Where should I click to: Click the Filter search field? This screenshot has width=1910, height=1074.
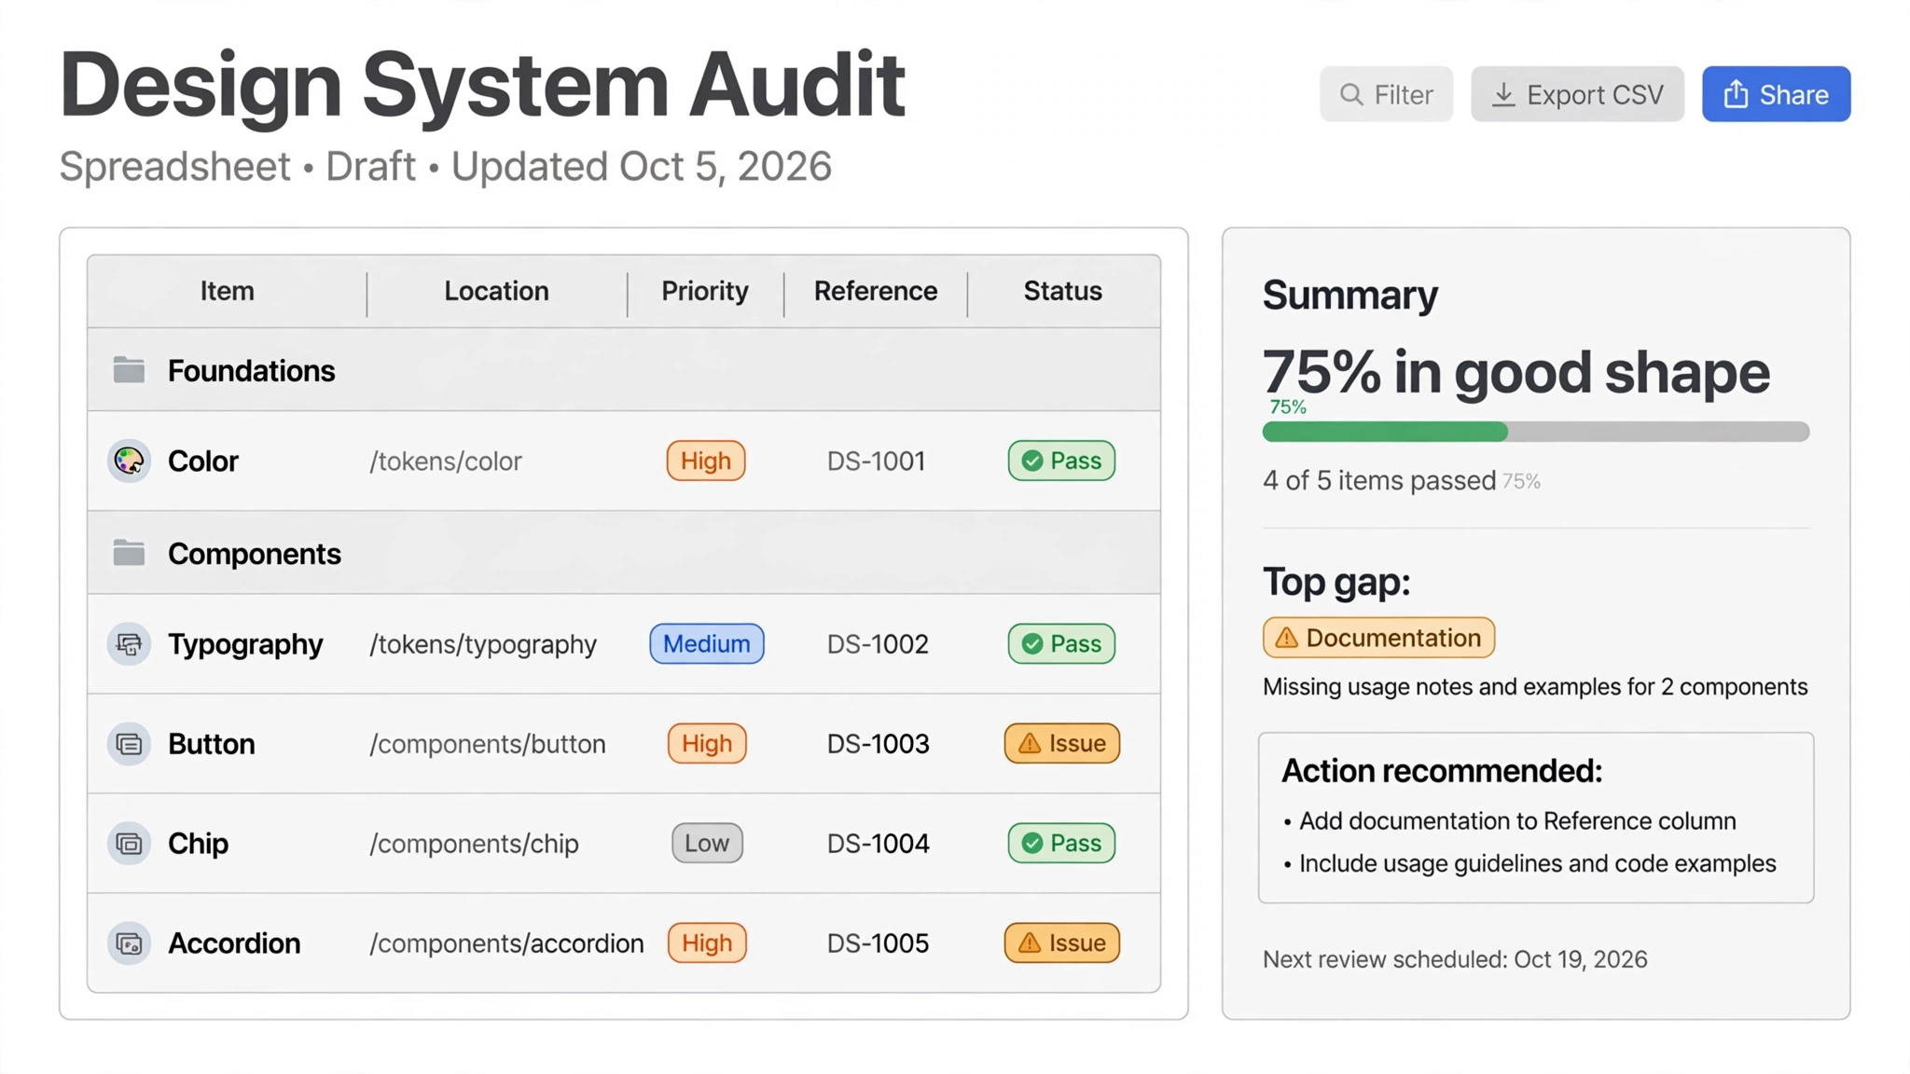click(1386, 94)
